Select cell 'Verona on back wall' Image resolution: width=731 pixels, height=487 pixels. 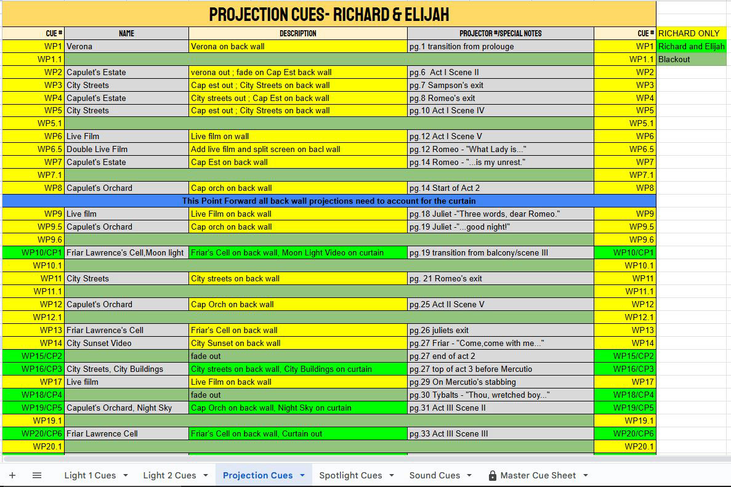(x=298, y=46)
